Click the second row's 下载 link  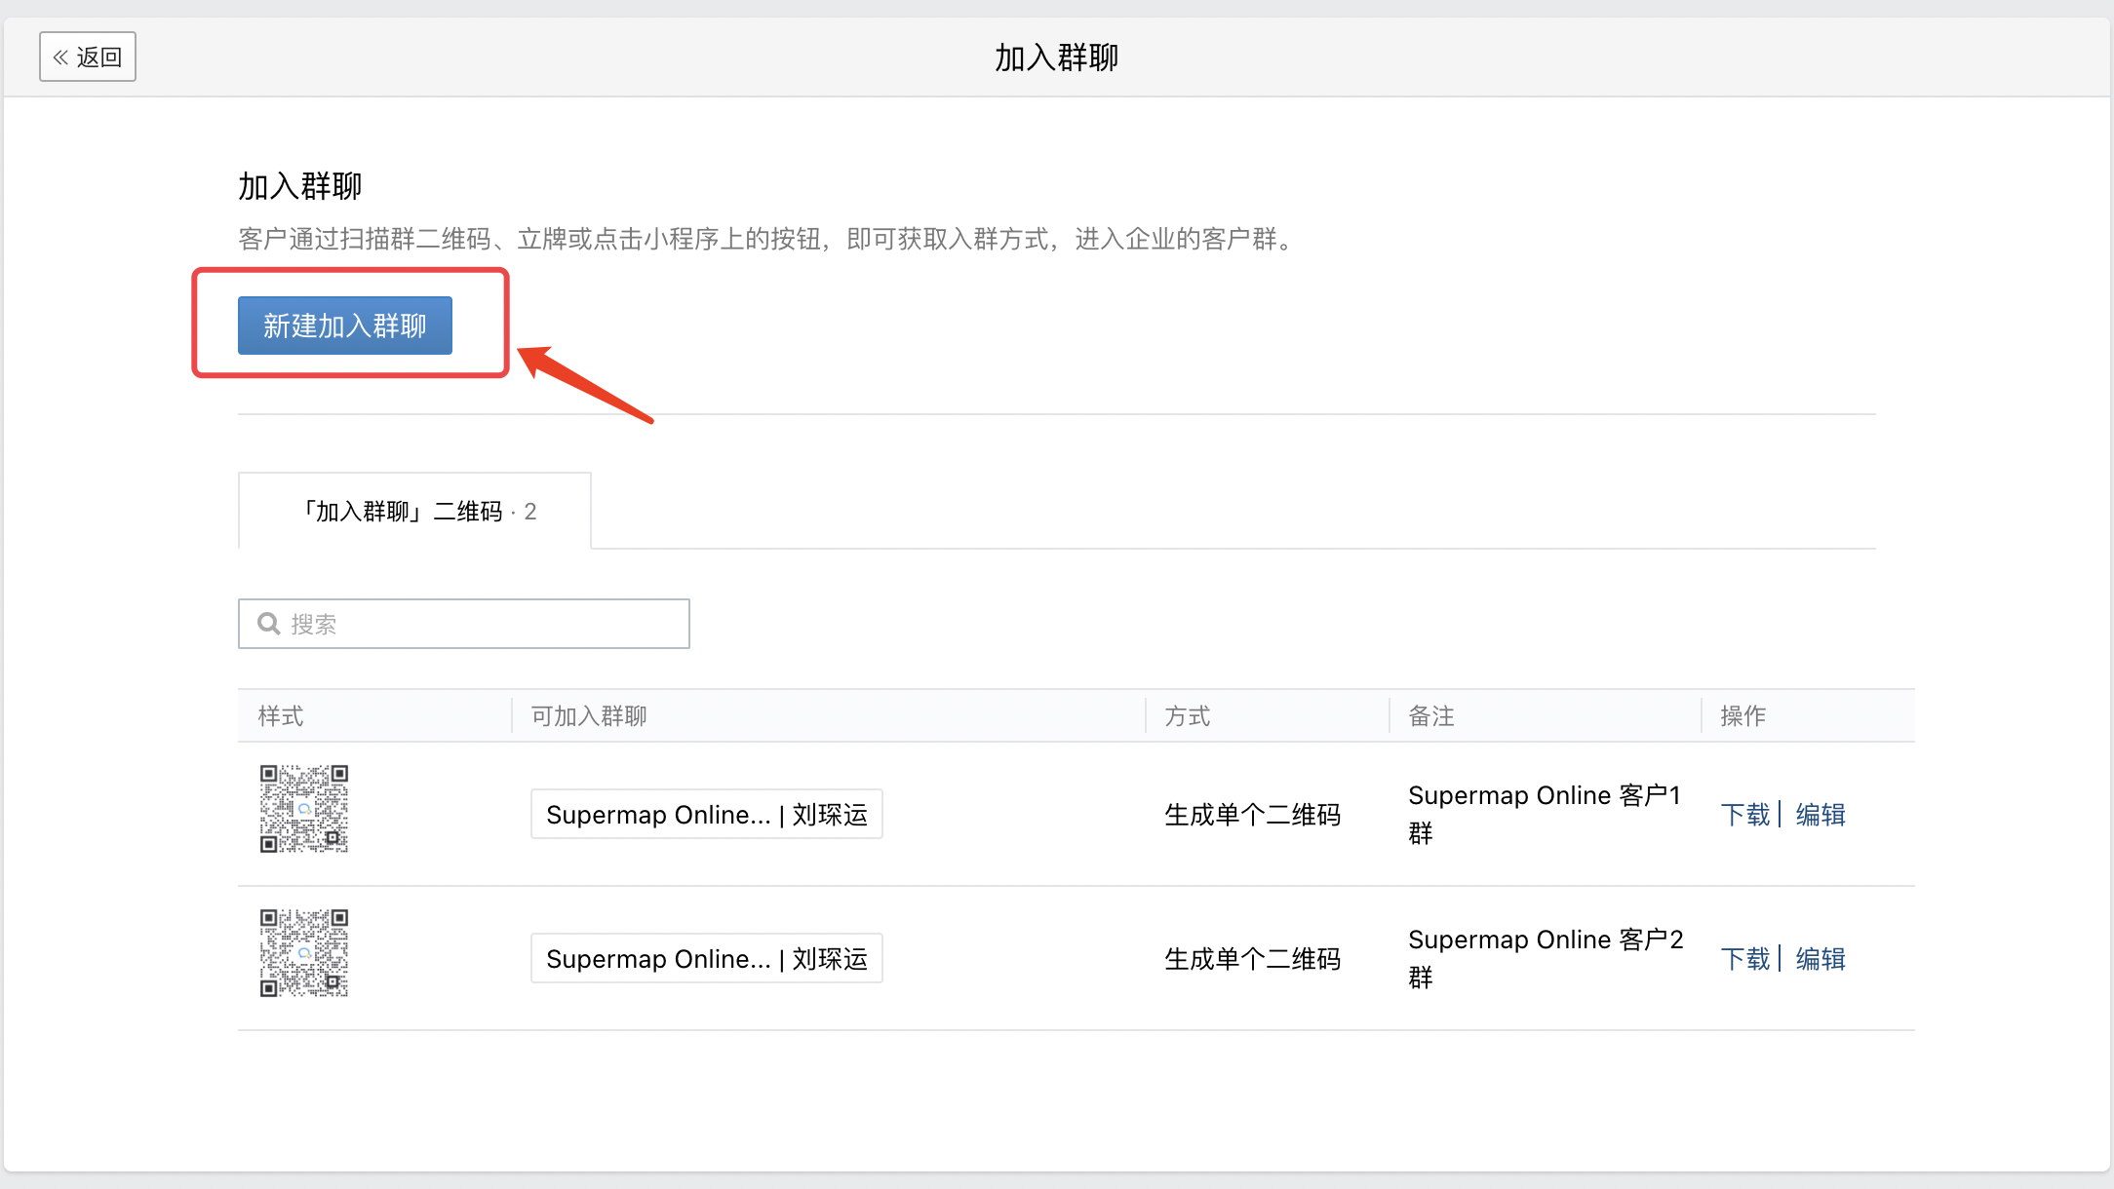(1744, 959)
